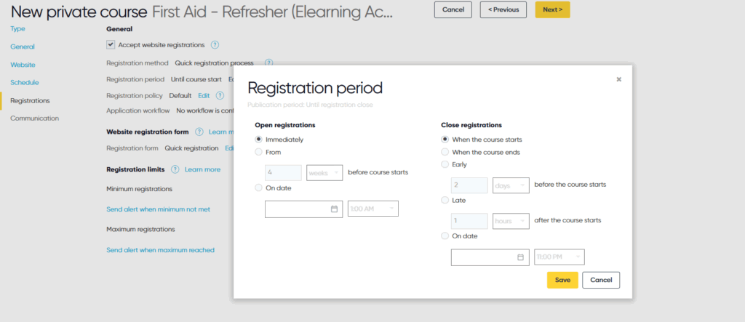Viewport: 745px width, 322px height.
Task: Expand the hours unit dropdown
Action: pos(511,221)
